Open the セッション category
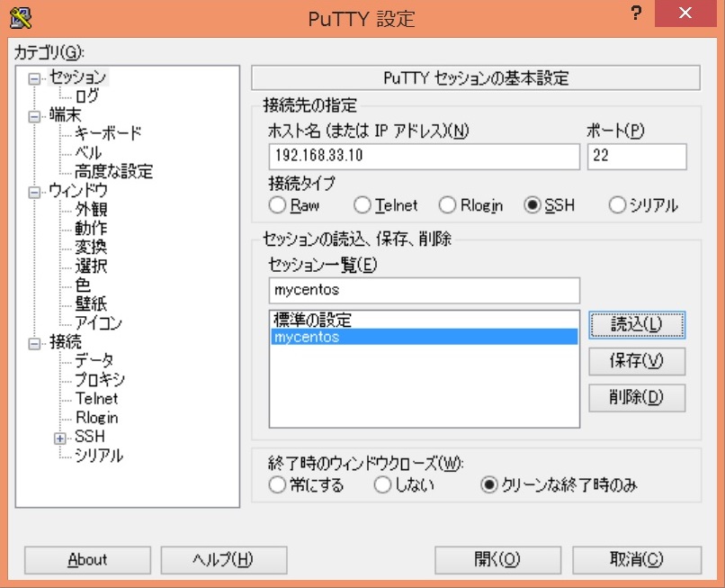Viewport: 725px width, 588px height. click(77, 77)
